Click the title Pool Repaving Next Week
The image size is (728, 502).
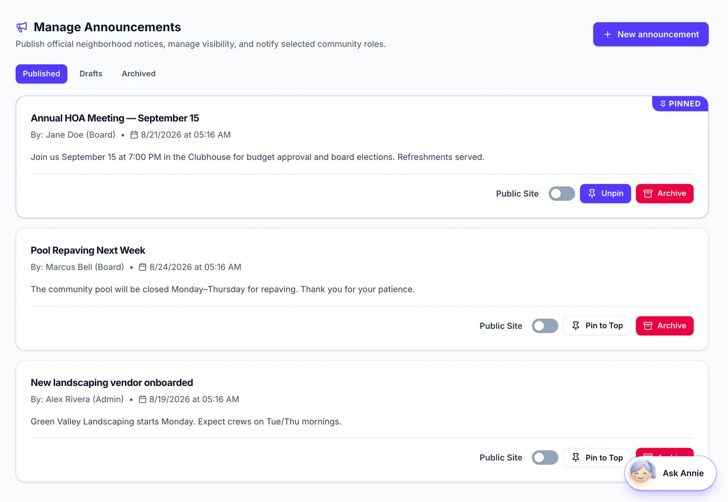pyautogui.click(x=88, y=250)
